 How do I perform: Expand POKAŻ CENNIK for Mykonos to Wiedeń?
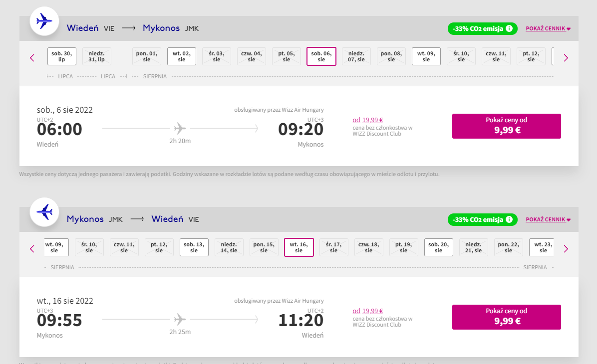(x=548, y=219)
